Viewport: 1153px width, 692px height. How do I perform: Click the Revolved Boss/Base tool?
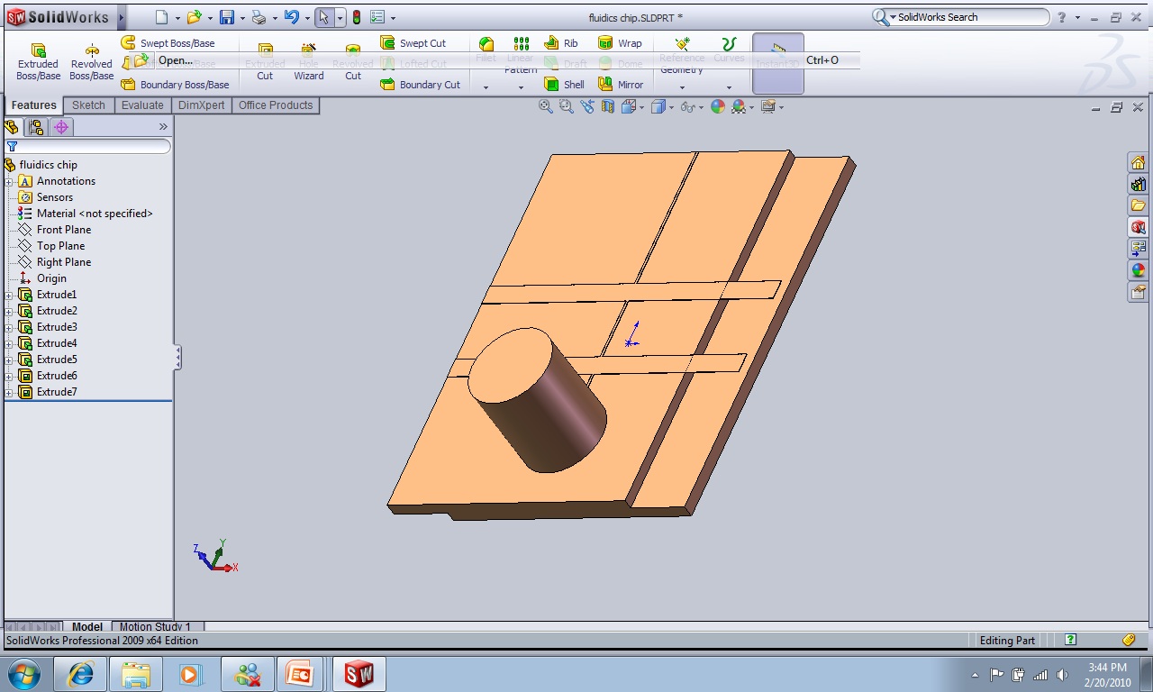(92, 61)
